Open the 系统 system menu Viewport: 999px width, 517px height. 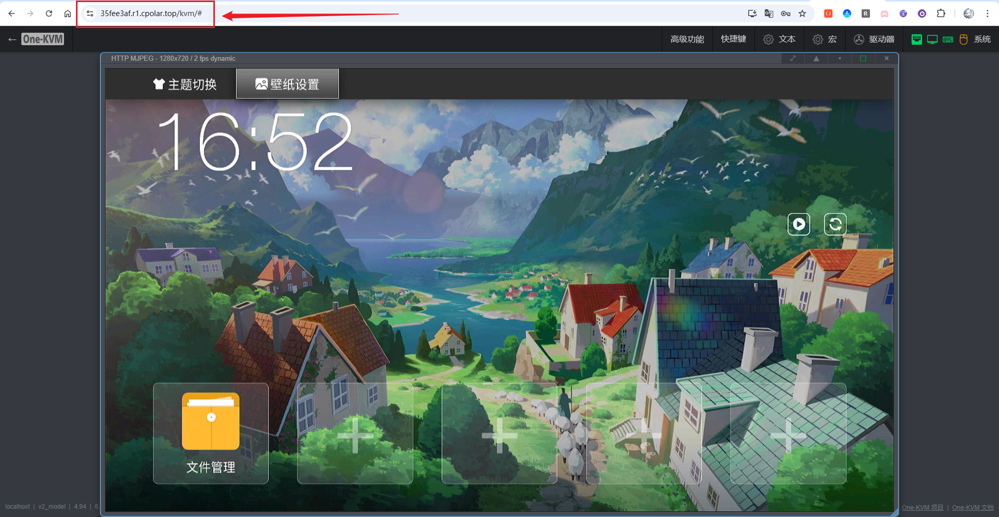[x=982, y=39]
